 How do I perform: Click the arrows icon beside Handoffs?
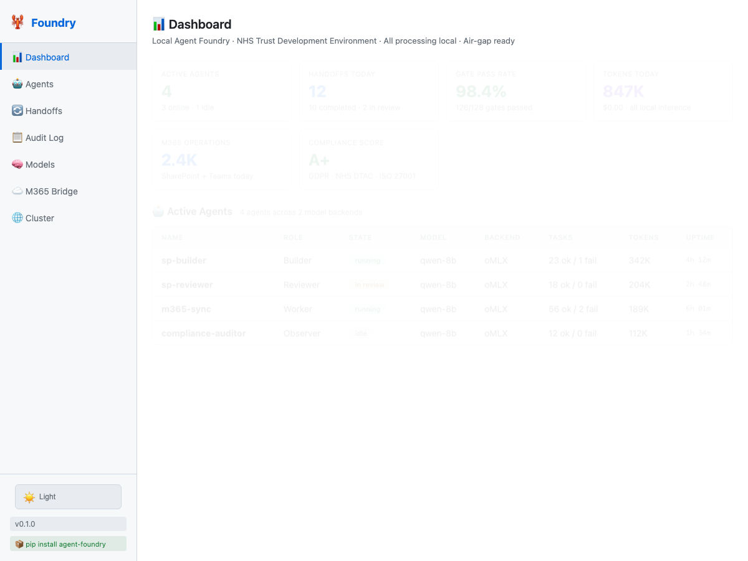[17, 111]
